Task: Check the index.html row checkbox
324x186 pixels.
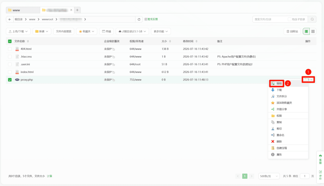Action: point(10,72)
